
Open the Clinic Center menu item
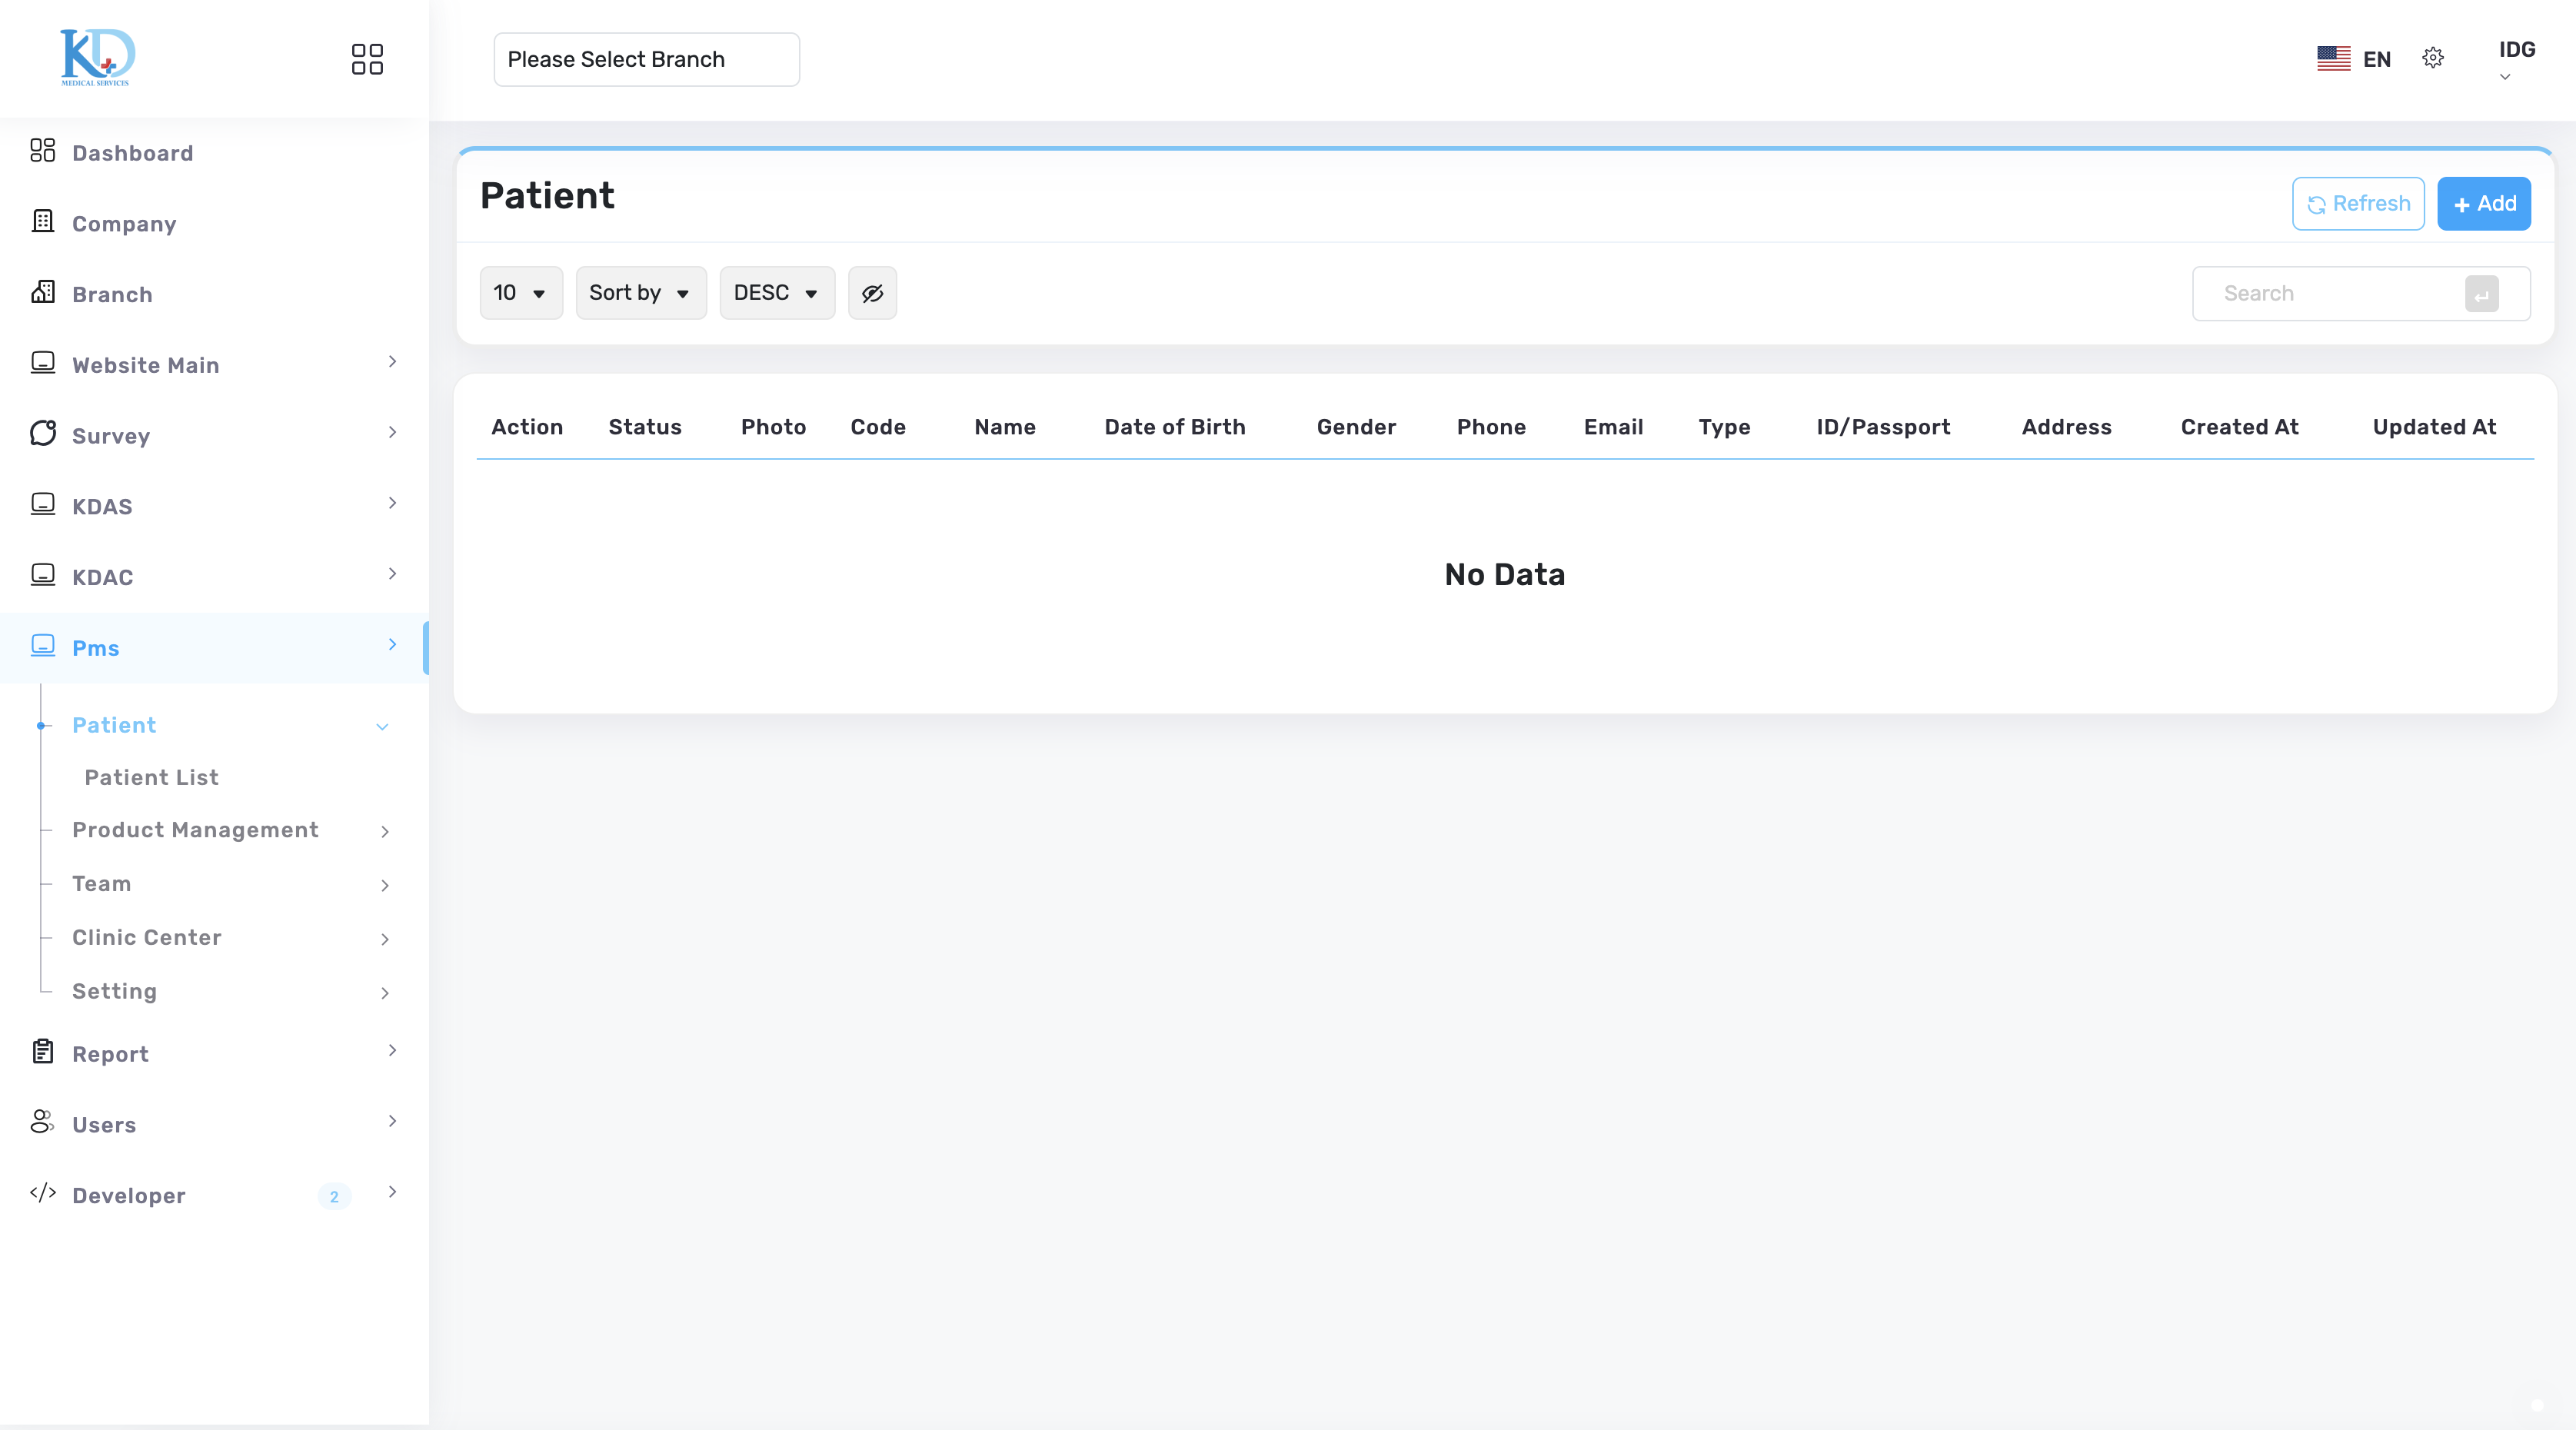pos(147,938)
